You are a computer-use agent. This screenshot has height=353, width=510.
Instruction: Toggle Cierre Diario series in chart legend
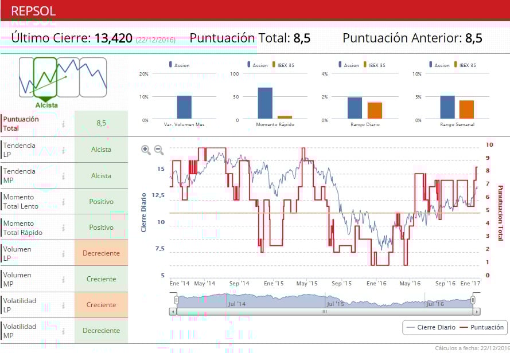click(x=431, y=327)
